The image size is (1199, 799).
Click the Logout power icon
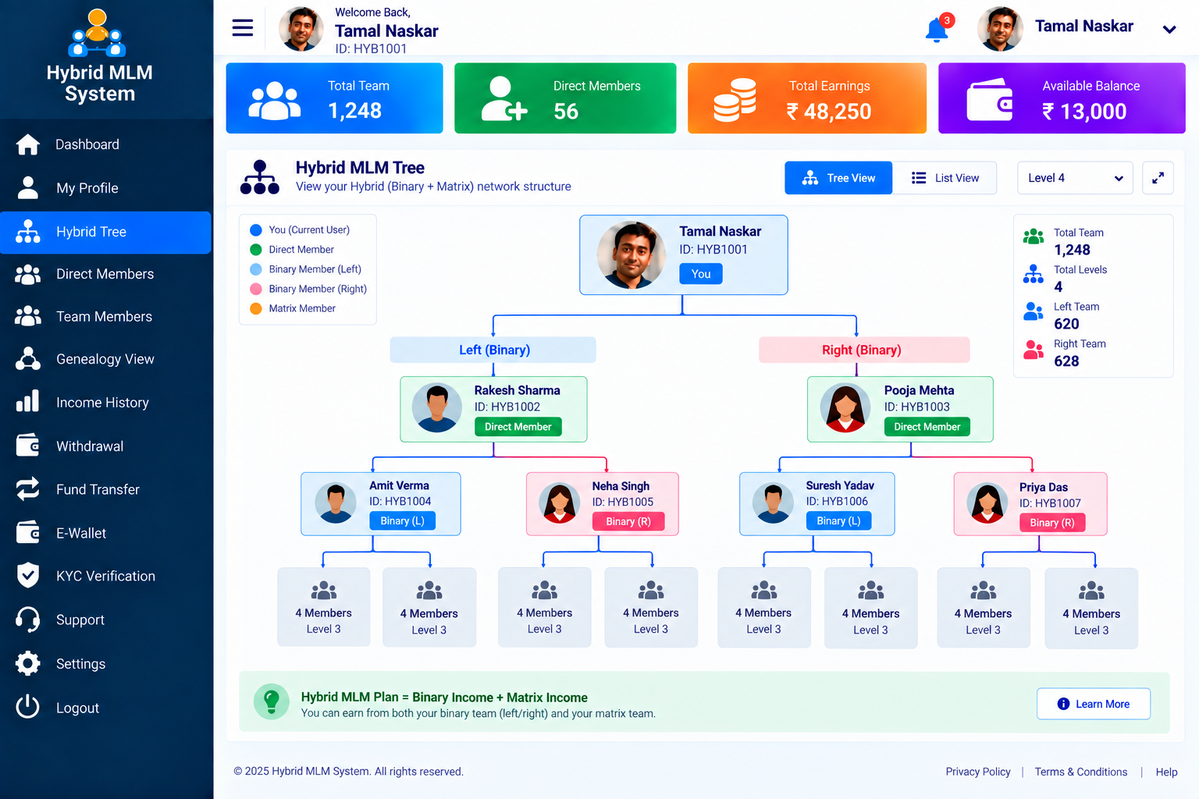(x=27, y=707)
